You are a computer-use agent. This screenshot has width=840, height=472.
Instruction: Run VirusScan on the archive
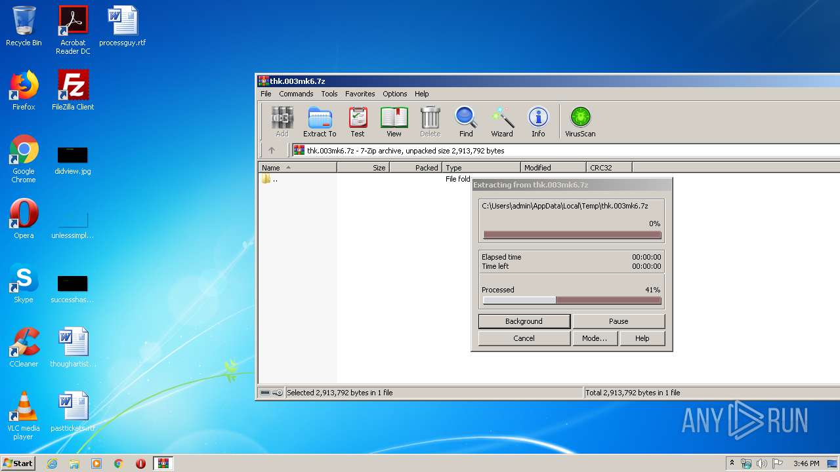tap(580, 122)
